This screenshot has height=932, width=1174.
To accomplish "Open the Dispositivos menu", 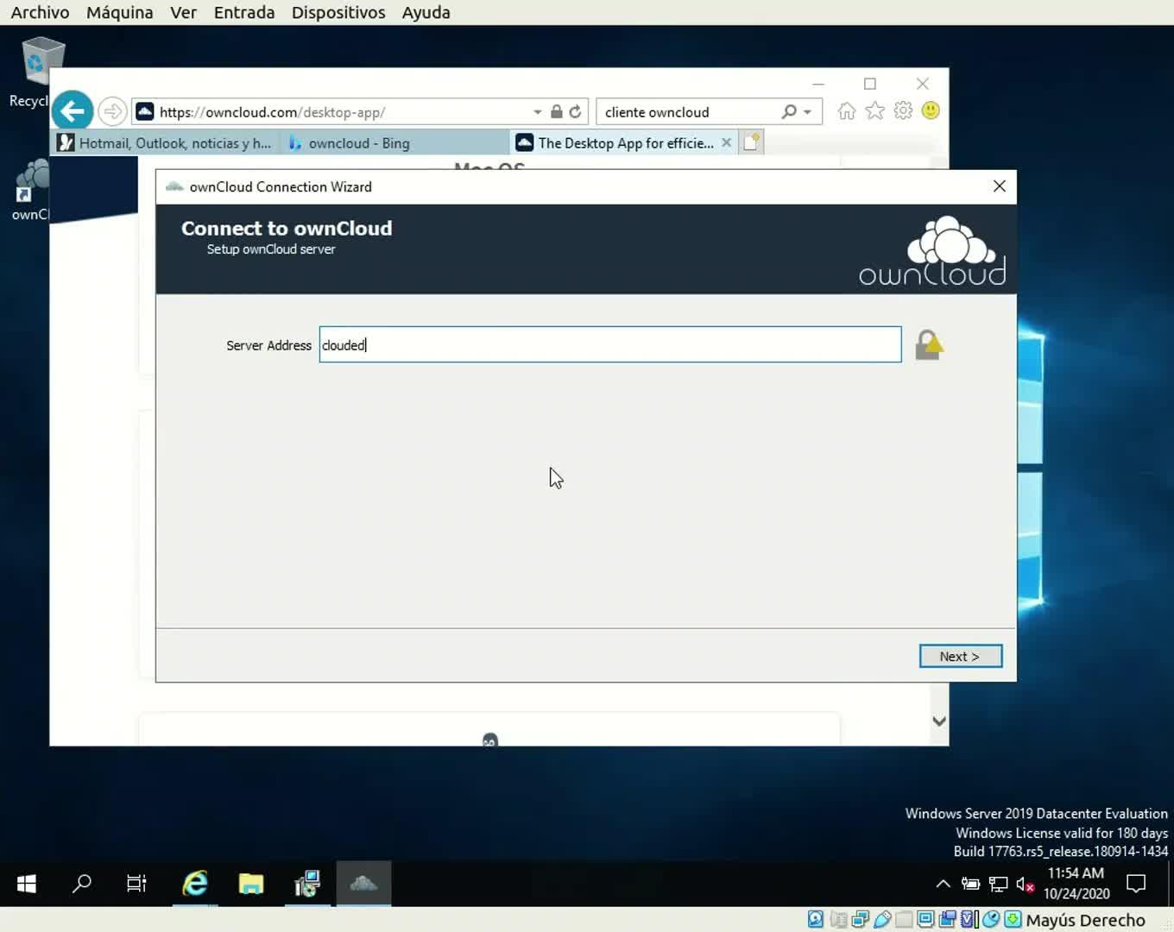I will pyautogui.click(x=338, y=12).
